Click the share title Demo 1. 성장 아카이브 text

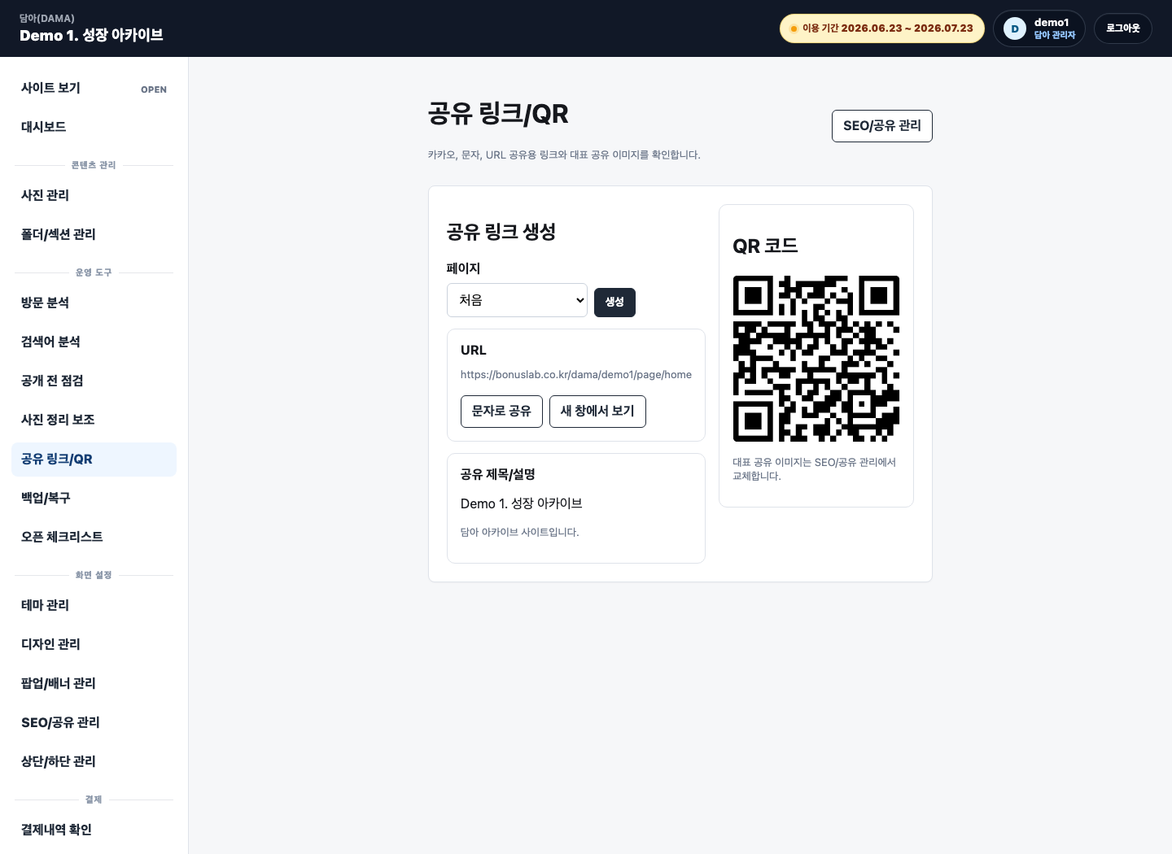[x=522, y=503]
